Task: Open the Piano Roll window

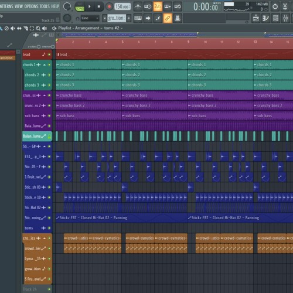Action: point(265,18)
